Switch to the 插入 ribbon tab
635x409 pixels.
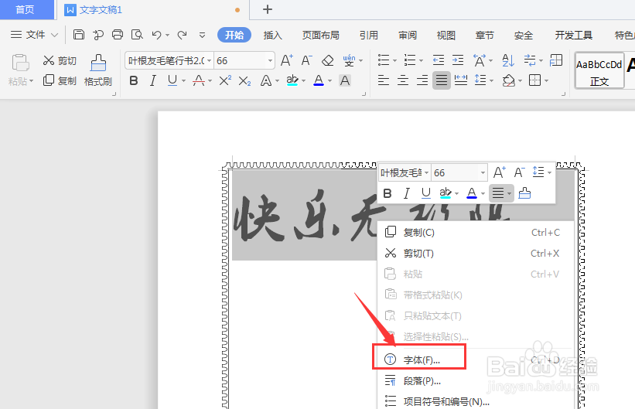click(272, 36)
